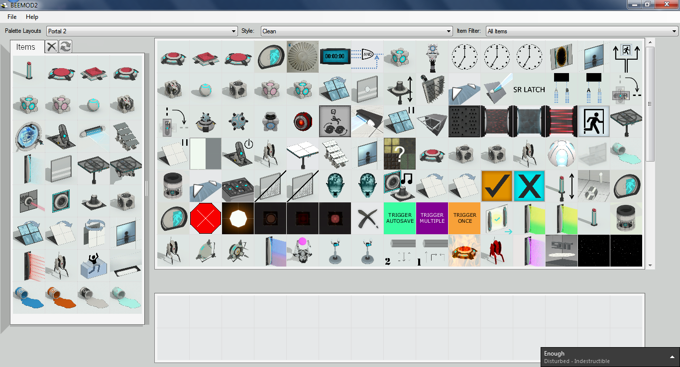Choose the blue paint bucket in Items palette
This screenshot has height=367, width=680.
(x=29, y=298)
